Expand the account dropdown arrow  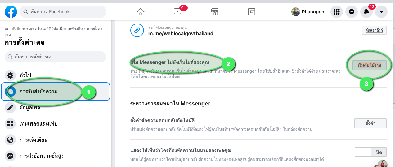(381, 12)
